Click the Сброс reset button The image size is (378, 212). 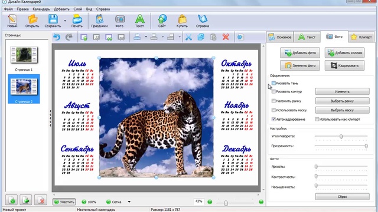343,197
